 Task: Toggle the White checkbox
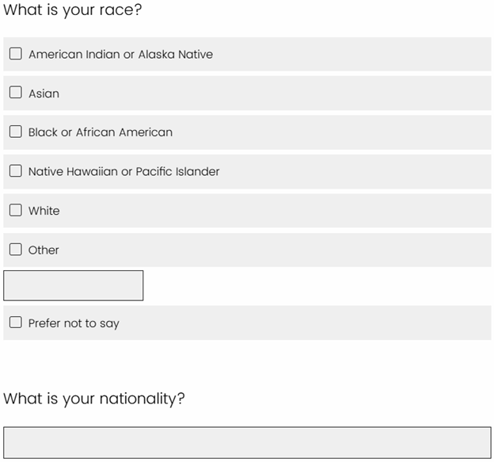click(x=16, y=211)
